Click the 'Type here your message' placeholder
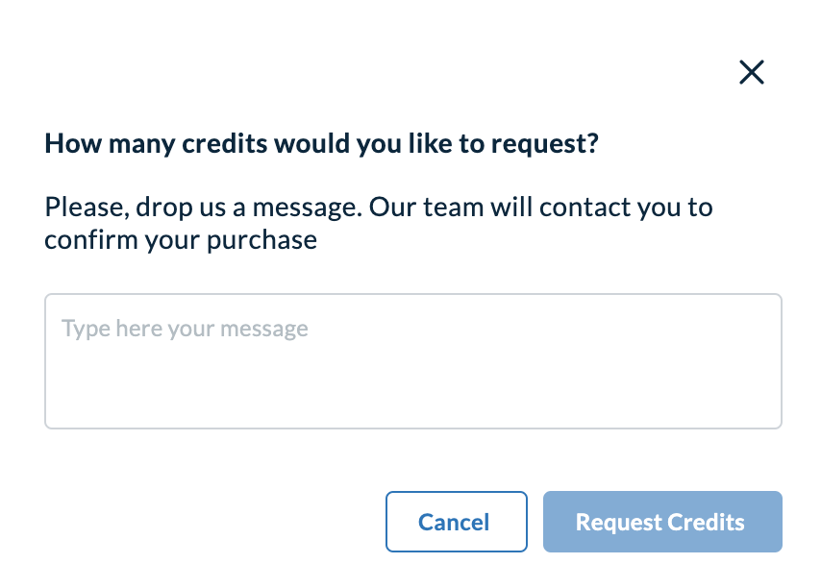The width and height of the screenshot is (821, 588). [186, 330]
